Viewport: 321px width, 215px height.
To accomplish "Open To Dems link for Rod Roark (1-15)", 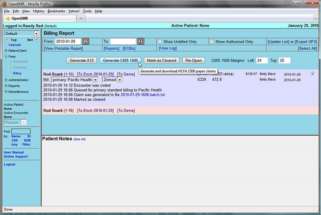I will (x=126, y=74).
